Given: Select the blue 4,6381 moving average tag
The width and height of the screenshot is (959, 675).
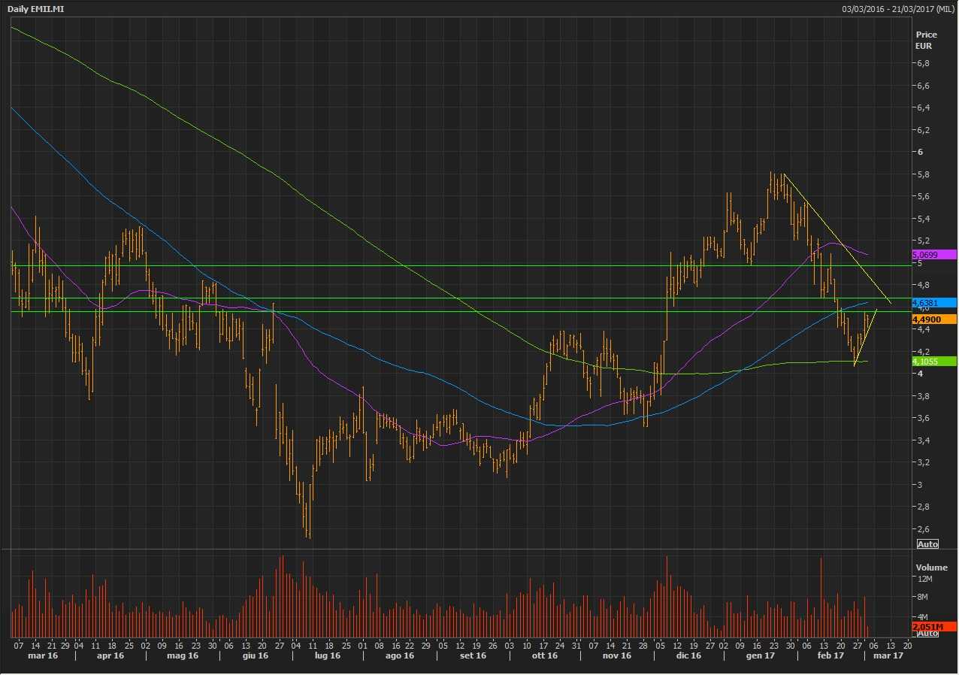Looking at the screenshot, I should [932, 303].
